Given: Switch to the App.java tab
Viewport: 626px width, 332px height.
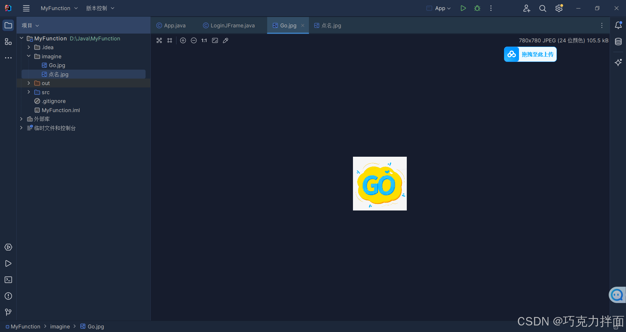Looking at the screenshot, I should click(171, 25).
